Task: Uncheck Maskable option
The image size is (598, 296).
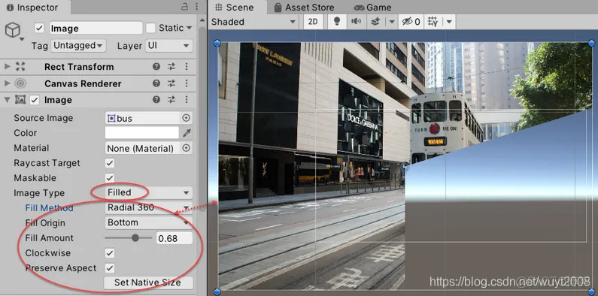Action: pyautogui.click(x=110, y=178)
